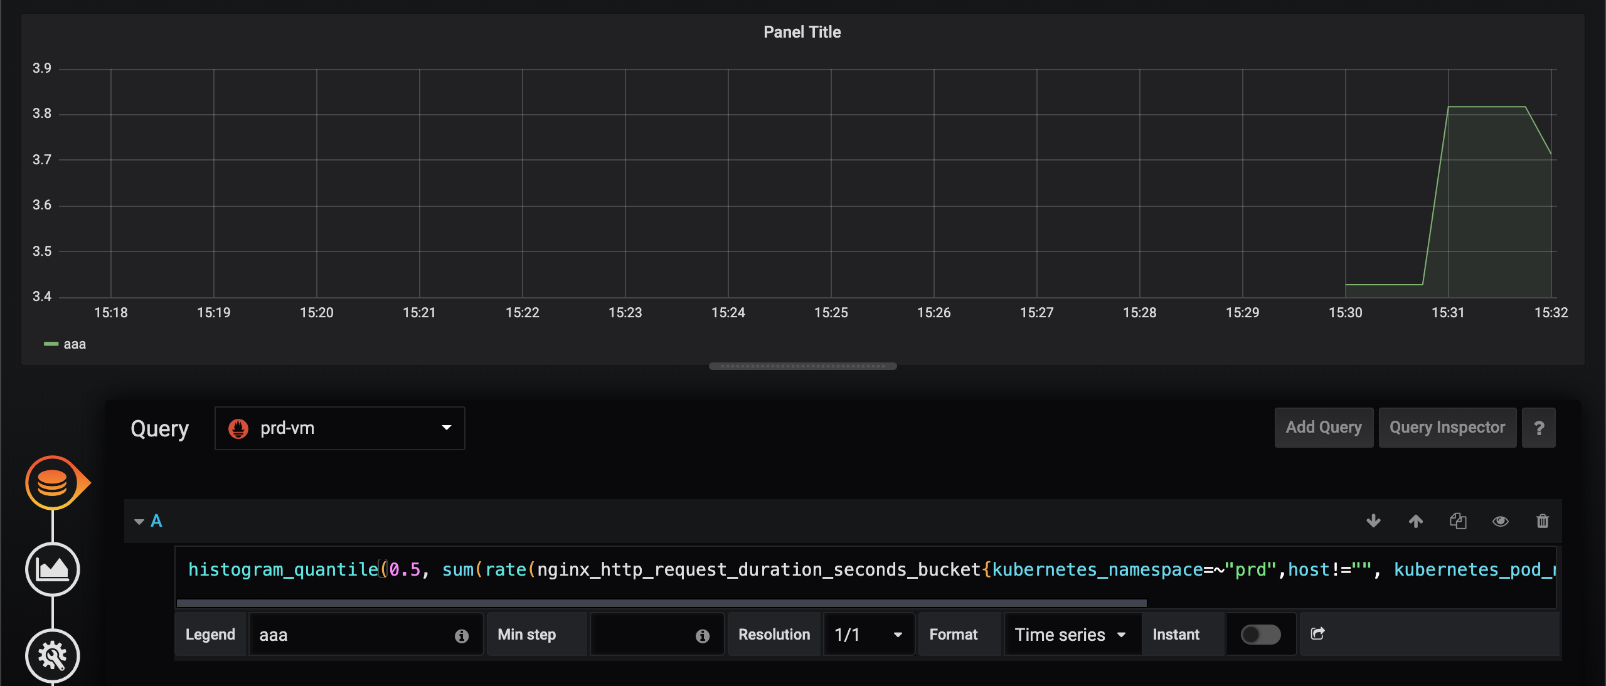Click the Query section heading
The height and width of the screenshot is (686, 1606).
point(159,429)
